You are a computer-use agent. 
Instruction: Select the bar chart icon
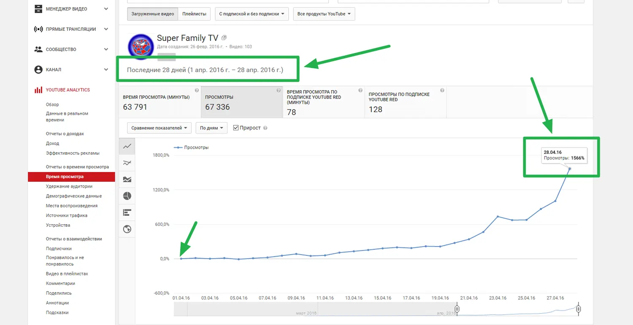[x=127, y=212]
